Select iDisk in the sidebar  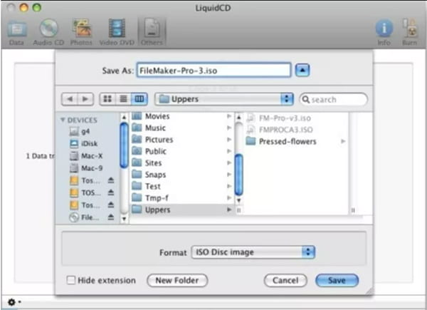point(85,143)
